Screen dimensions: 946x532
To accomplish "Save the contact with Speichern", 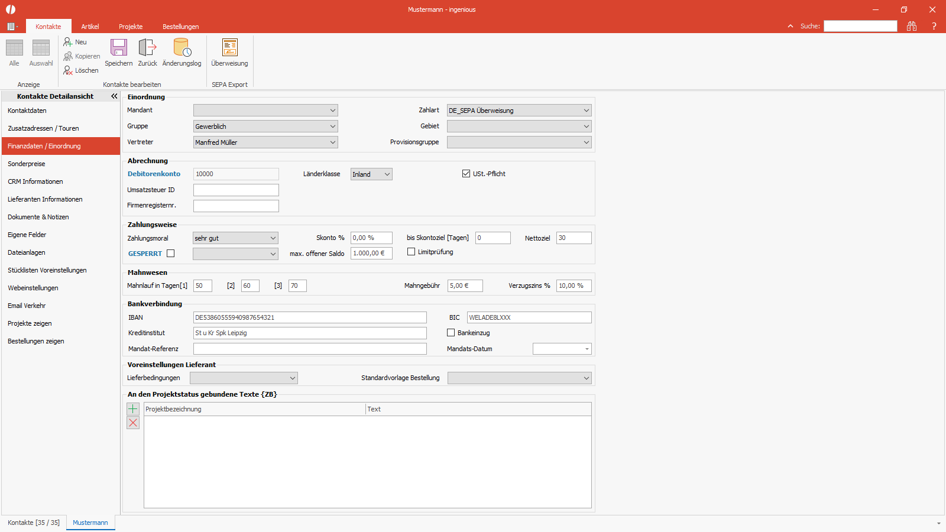I will pyautogui.click(x=119, y=53).
